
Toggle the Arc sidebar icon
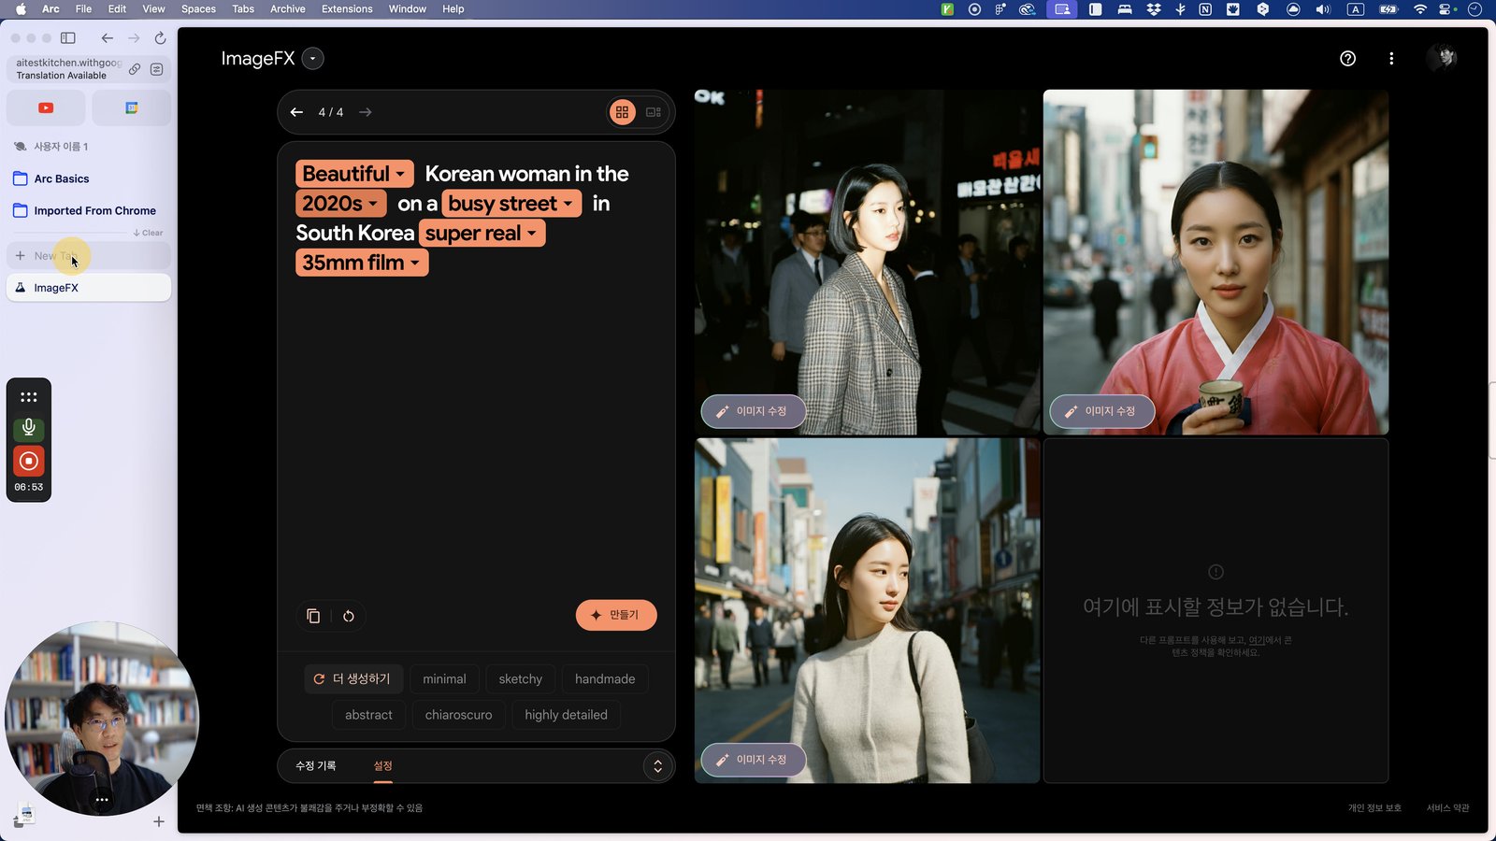68,38
